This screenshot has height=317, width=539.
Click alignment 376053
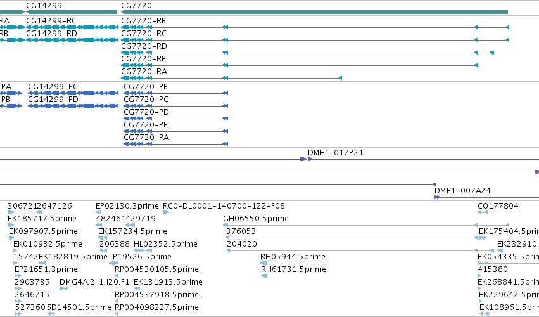[241, 231]
